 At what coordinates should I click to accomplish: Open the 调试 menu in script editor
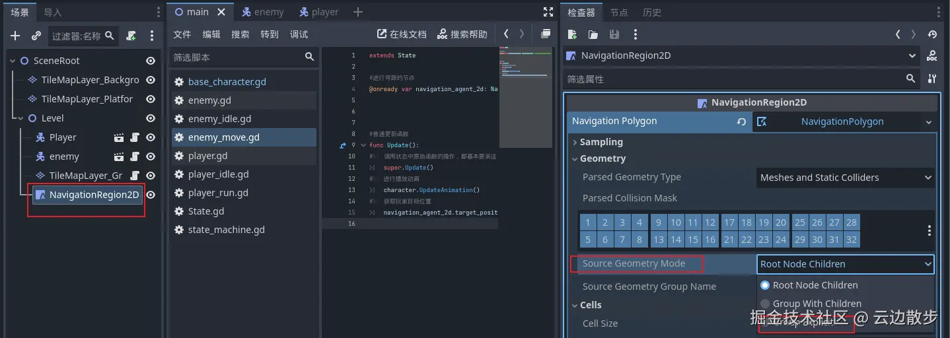click(299, 34)
